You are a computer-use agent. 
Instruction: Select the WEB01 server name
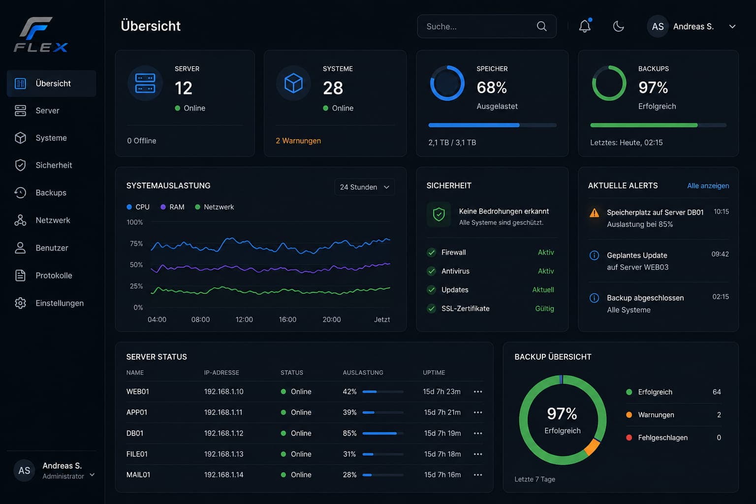click(138, 392)
